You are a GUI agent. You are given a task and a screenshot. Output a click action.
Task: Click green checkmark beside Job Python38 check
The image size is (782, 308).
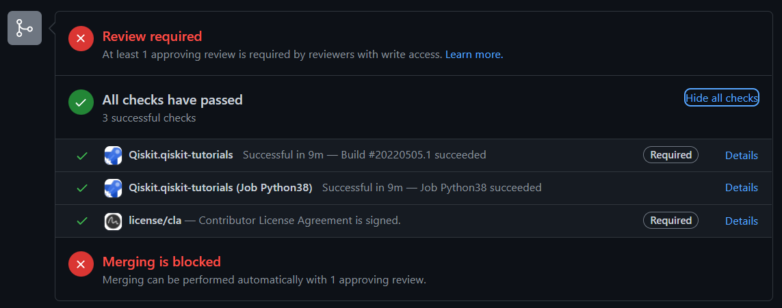[x=82, y=188]
